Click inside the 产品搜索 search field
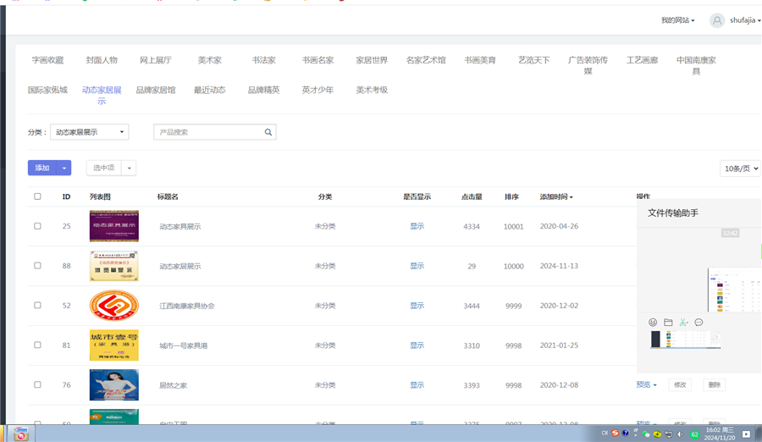The height and width of the screenshot is (442, 762). coord(207,132)
